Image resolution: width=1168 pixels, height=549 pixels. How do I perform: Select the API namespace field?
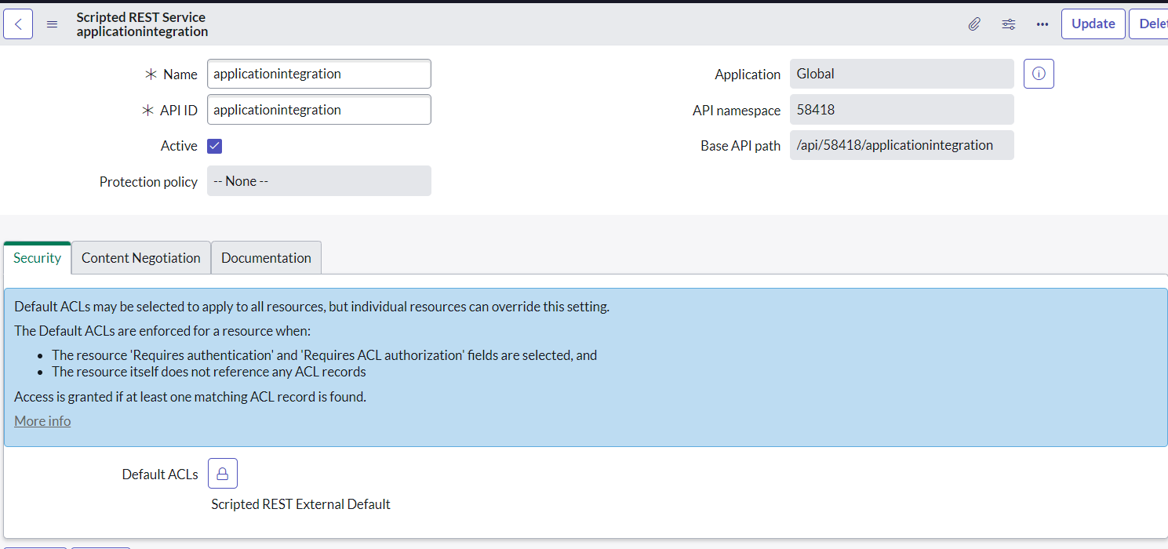click(x=901, y=109)
